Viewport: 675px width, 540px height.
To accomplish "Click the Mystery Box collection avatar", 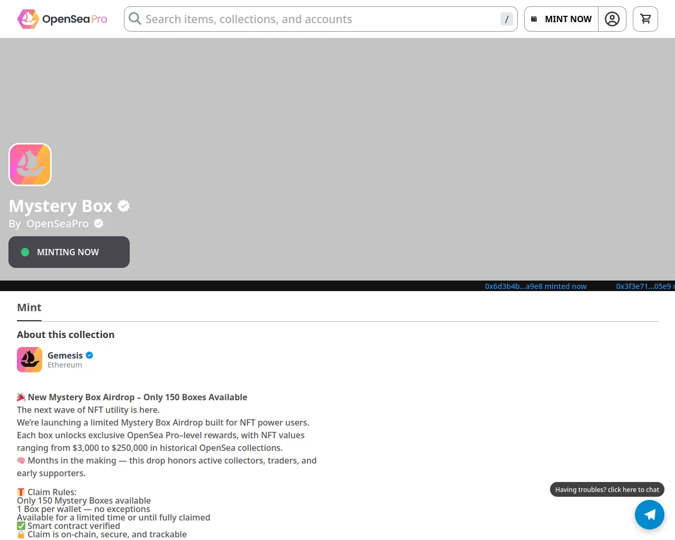I will (30, 165).
